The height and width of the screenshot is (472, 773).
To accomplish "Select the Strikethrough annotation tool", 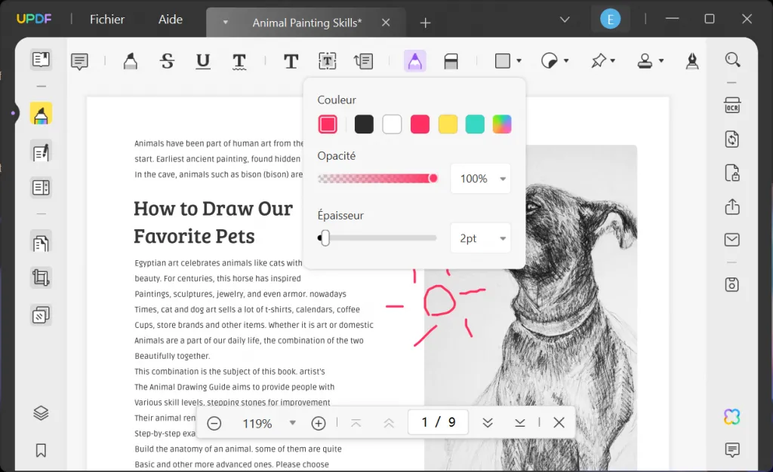I will [x=167, y=60].
